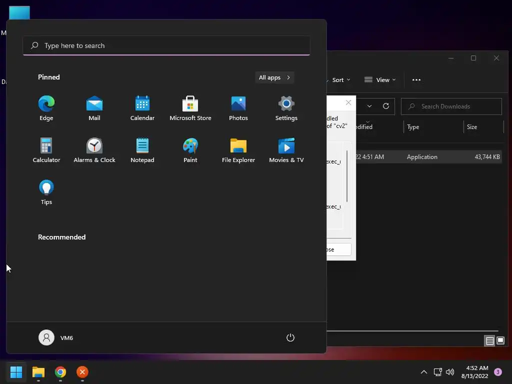Expand the address bar history dropdown
Image resolution: width=512 pixels, height=384 pixels.
(x=369, y=106)
